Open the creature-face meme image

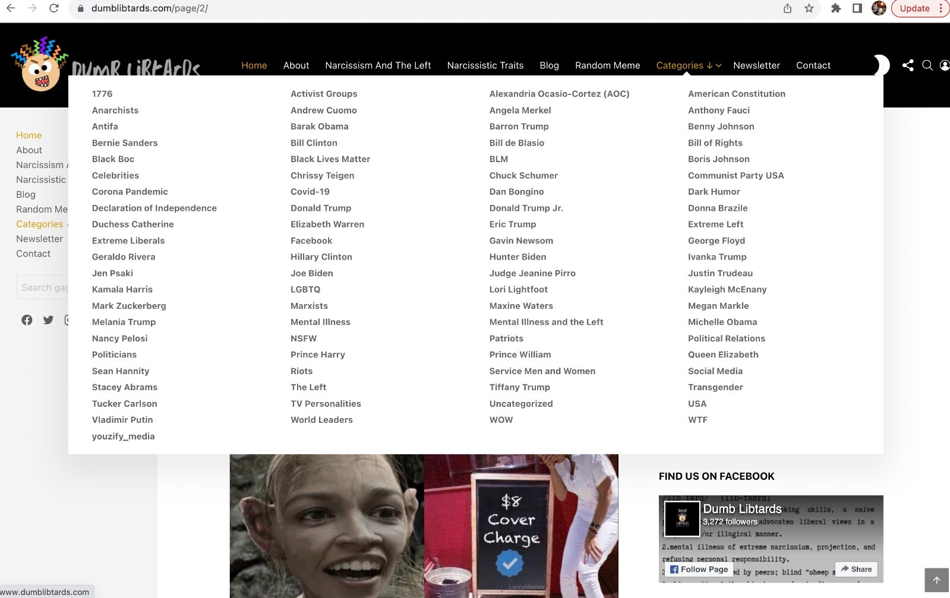(327, 526)
